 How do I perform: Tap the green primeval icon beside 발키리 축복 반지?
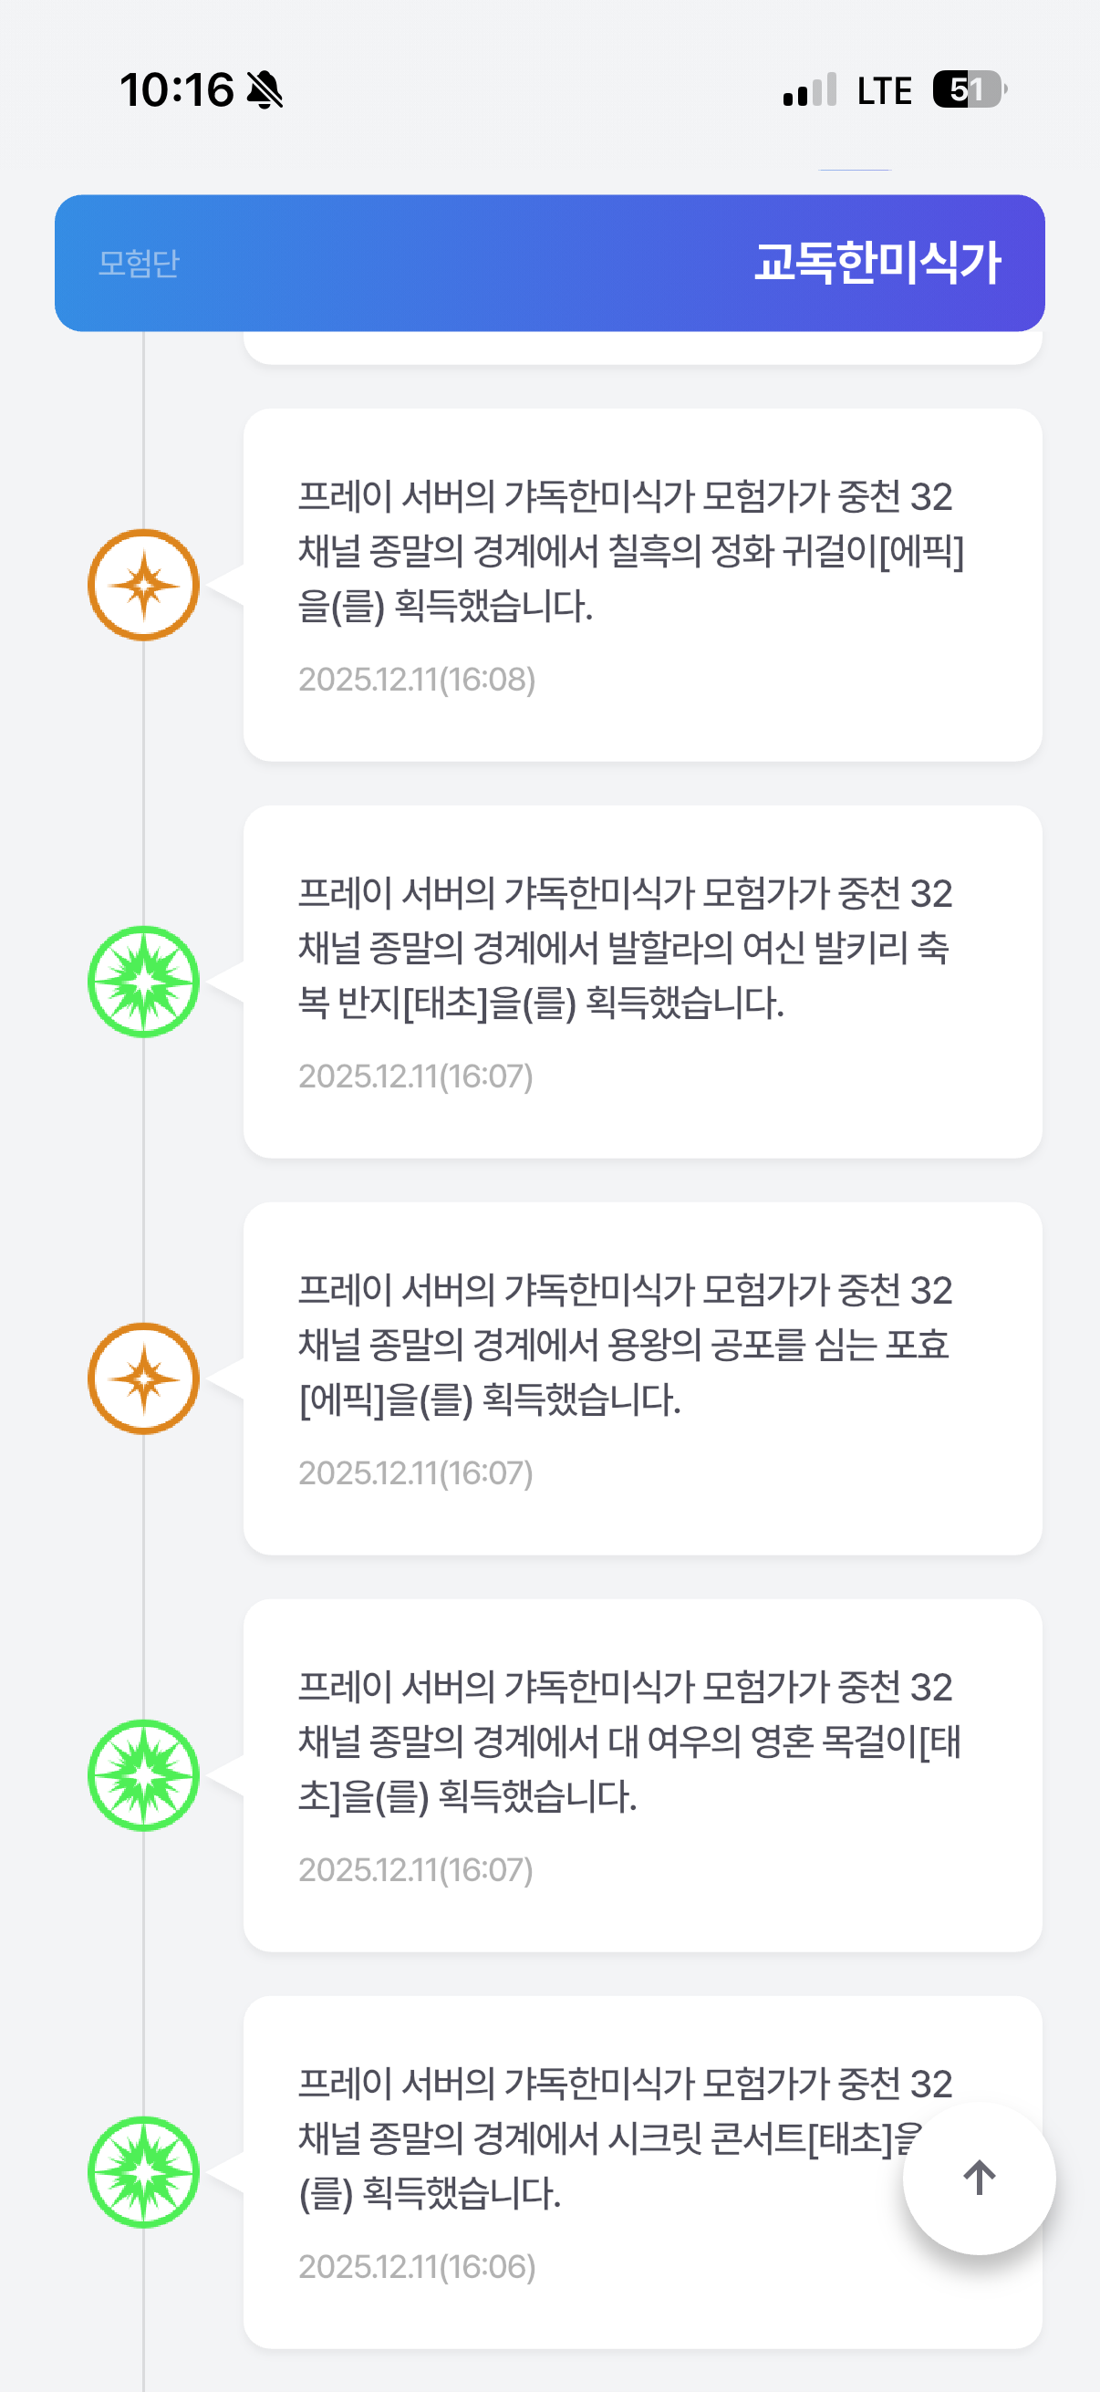tap(144, 982)
